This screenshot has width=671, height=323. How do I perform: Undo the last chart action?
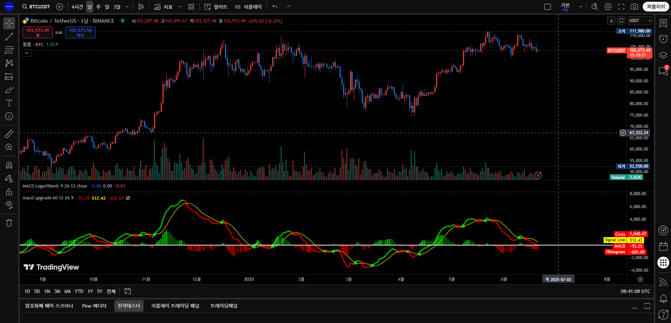click(x=275, y=7)
